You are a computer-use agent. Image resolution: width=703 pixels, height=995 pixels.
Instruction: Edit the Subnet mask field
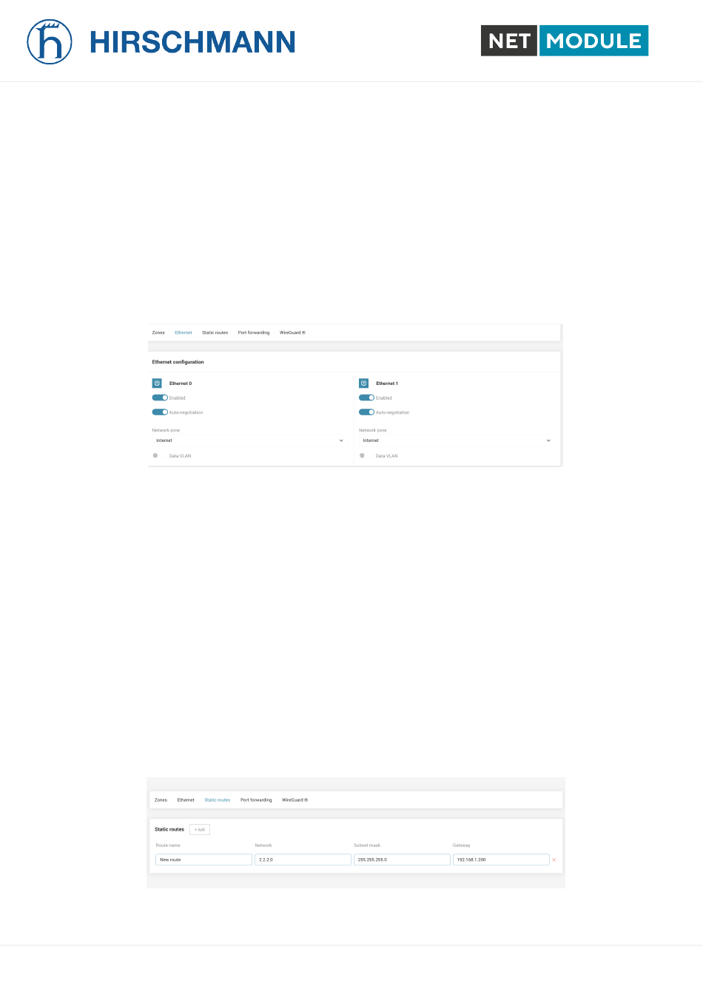click(402, 860)
